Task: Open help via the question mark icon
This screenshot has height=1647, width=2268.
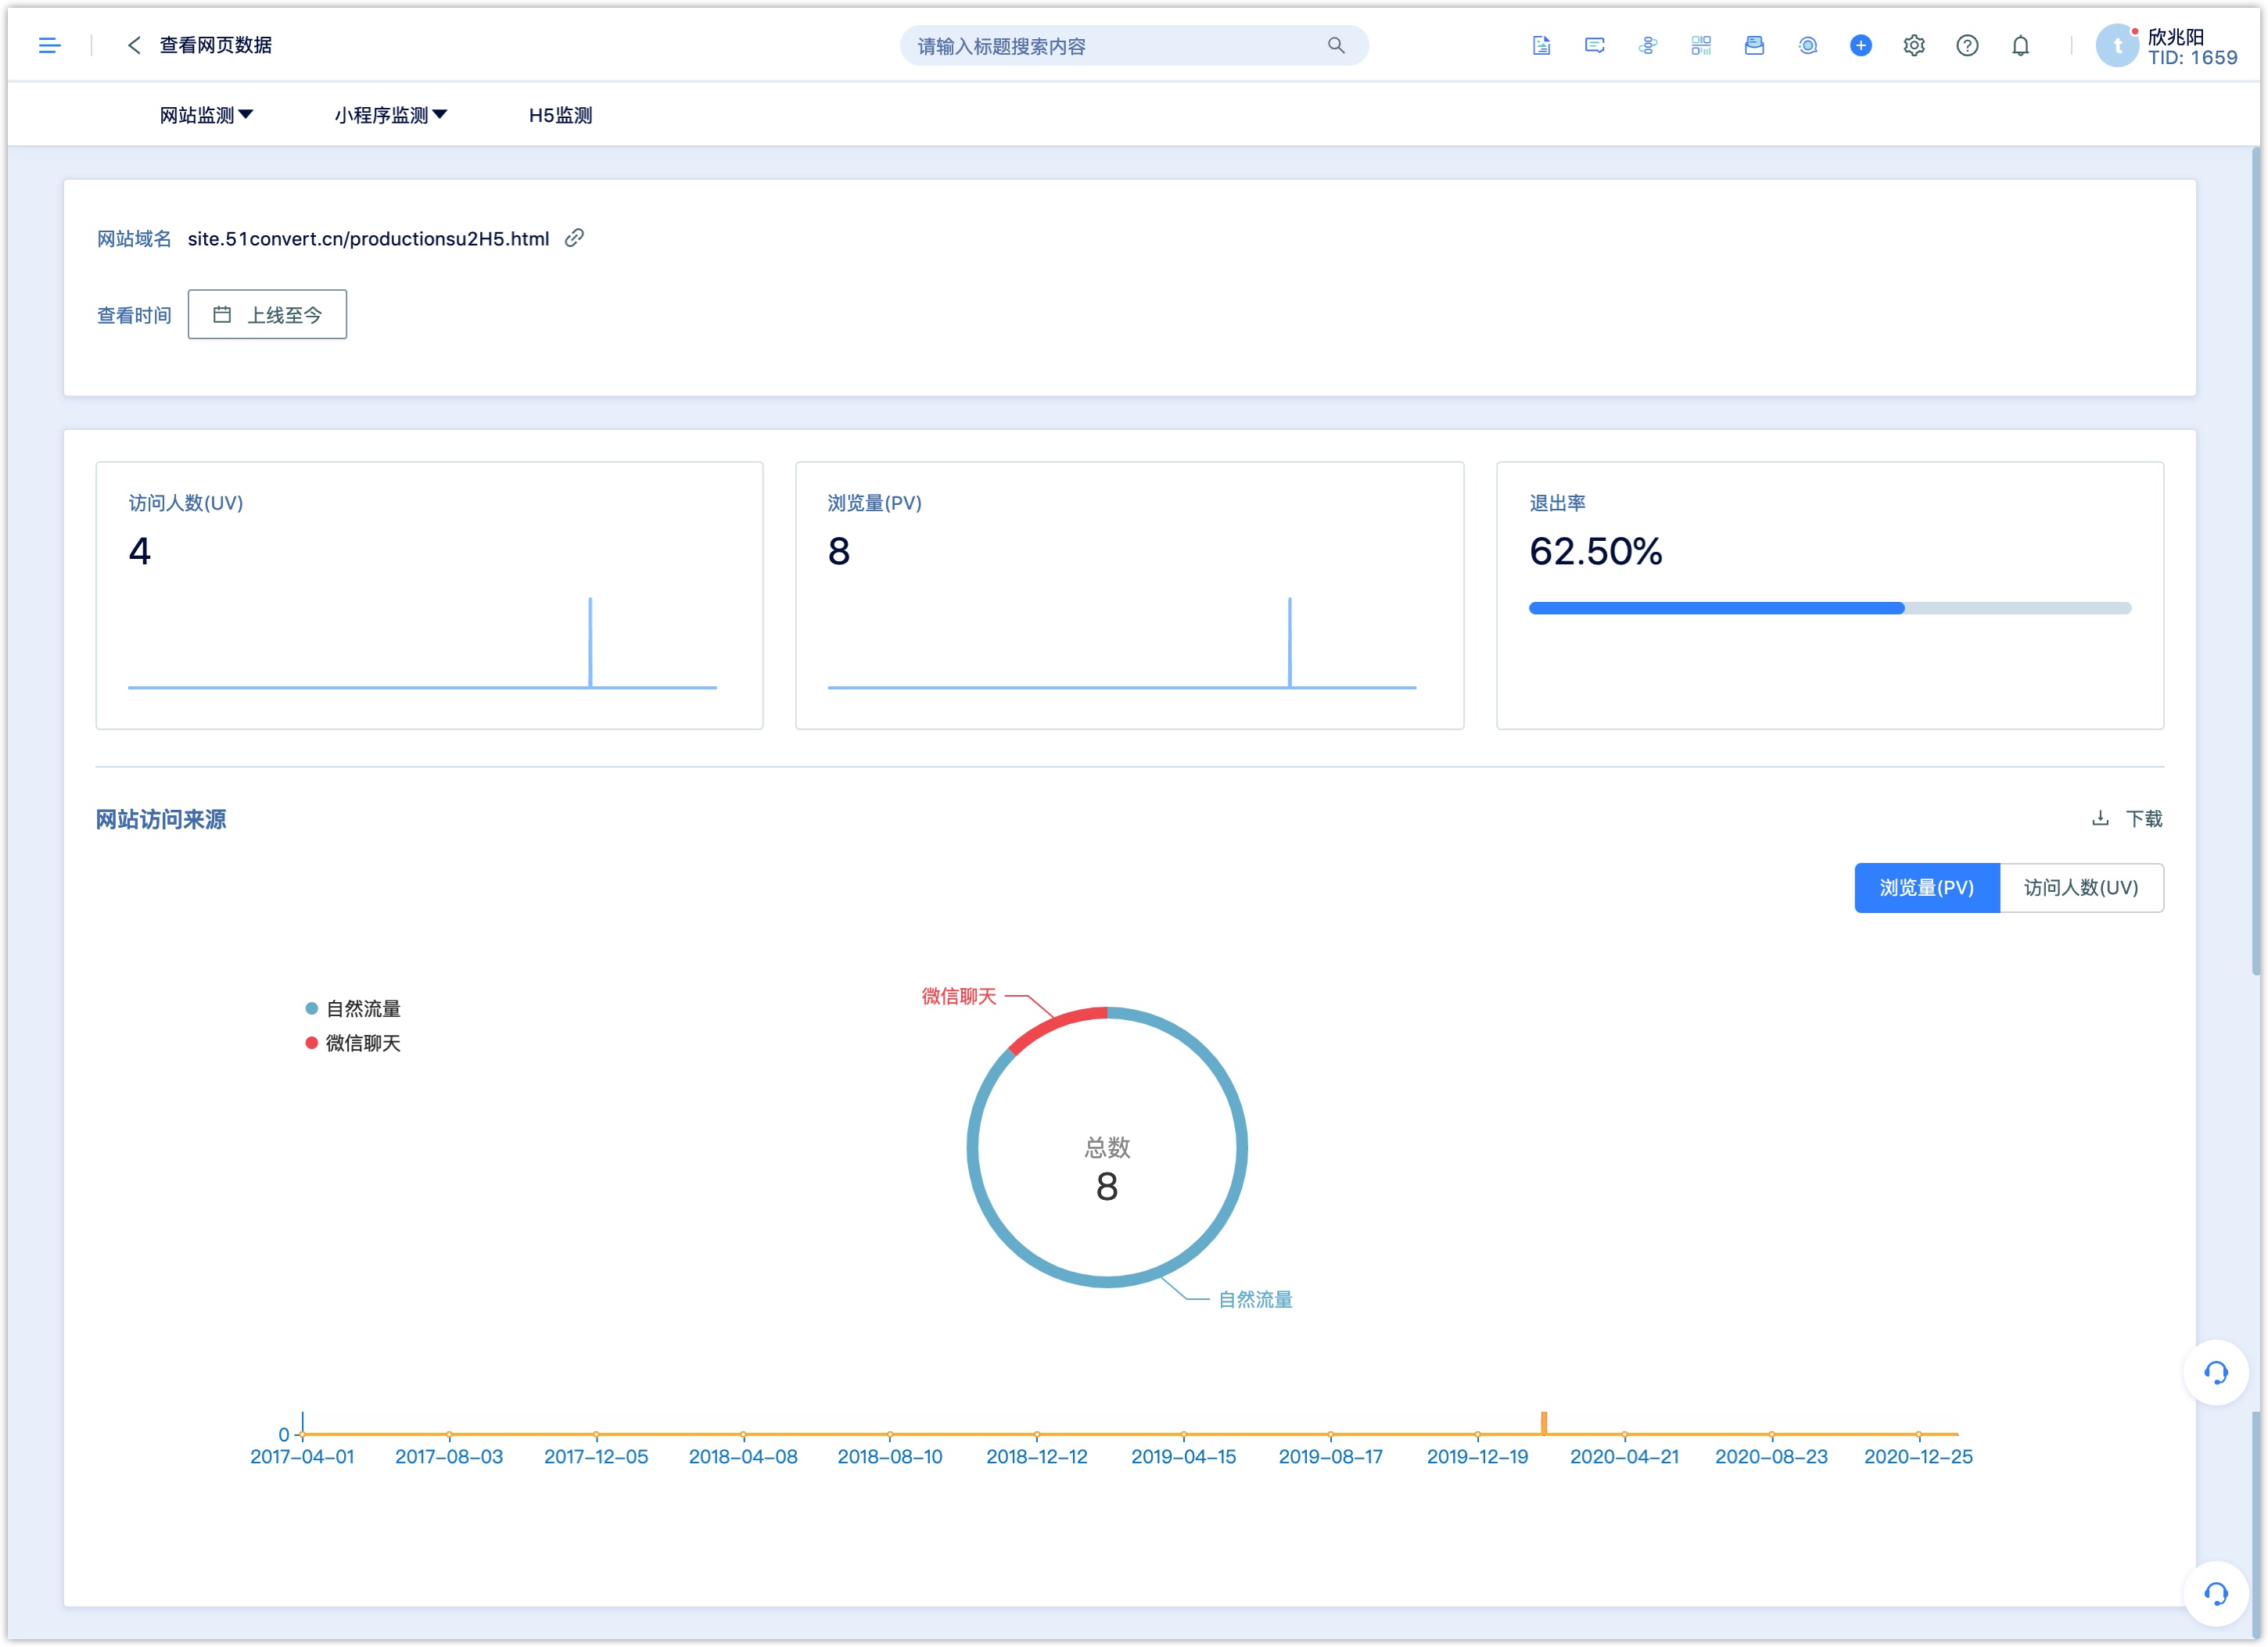Action: (x=1966, y=45)
